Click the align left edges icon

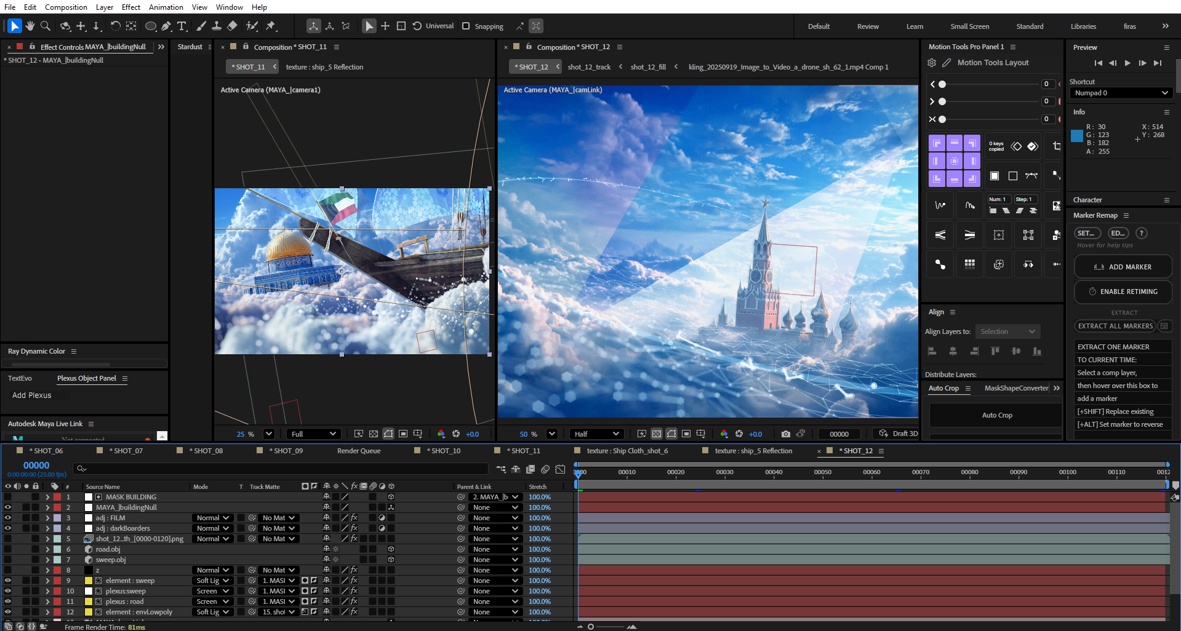(932, 351)
